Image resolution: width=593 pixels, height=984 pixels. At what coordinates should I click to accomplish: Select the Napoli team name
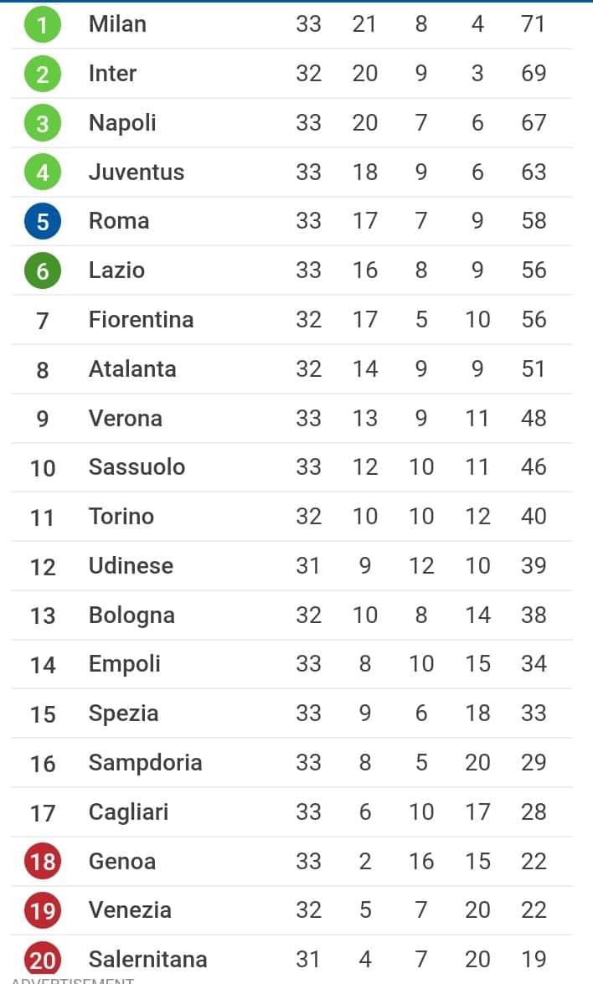click(122, 123)
